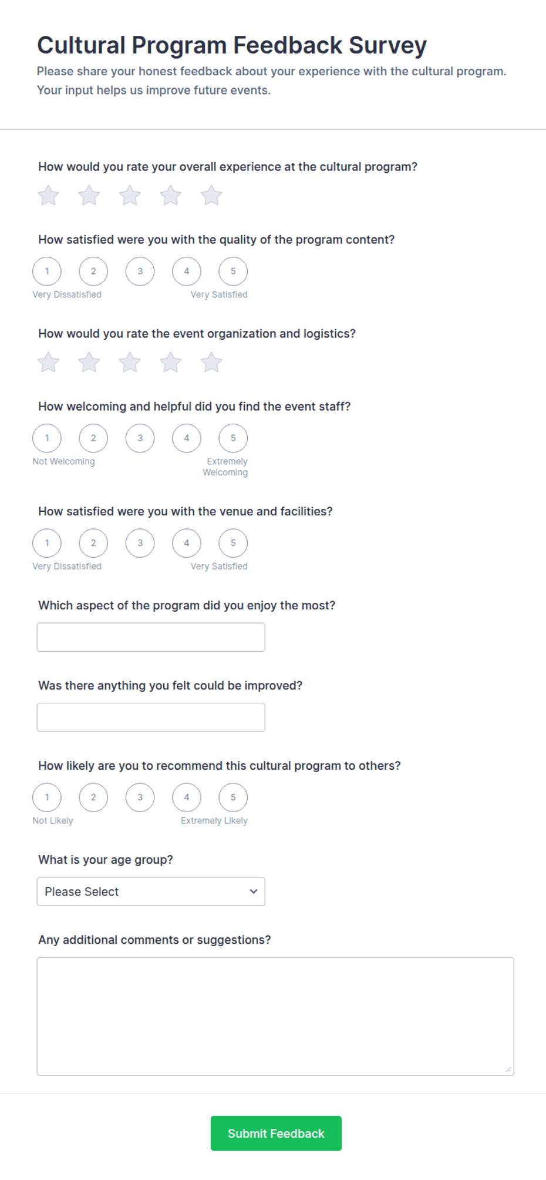Pick first star for event organization

(x=48, y=363)
